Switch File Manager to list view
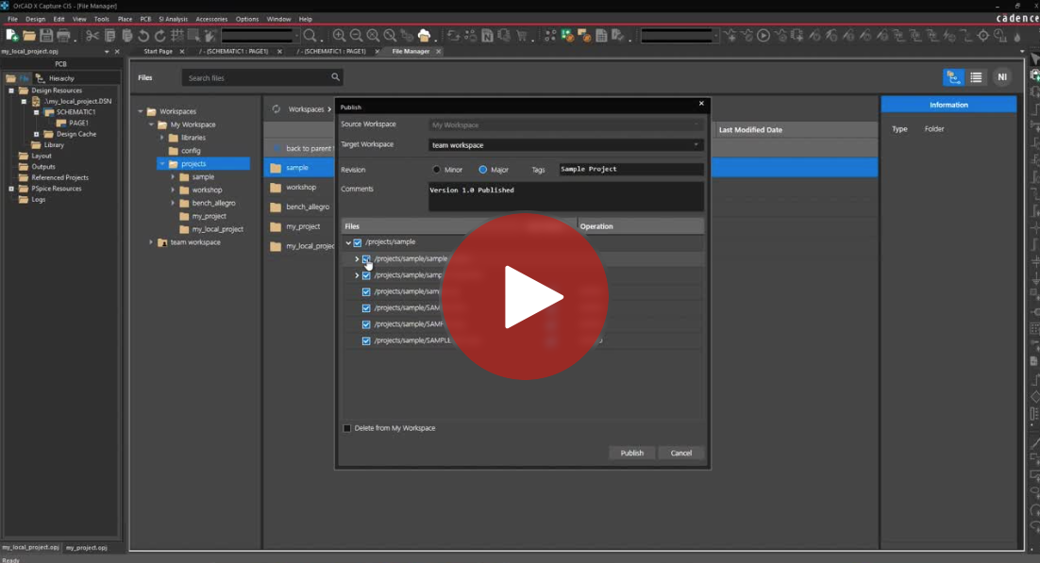Image resolution: width=1040 pixels, height=563 pixels. pos(977,77)
